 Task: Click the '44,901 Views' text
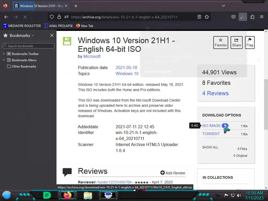(x=219, y=72)
